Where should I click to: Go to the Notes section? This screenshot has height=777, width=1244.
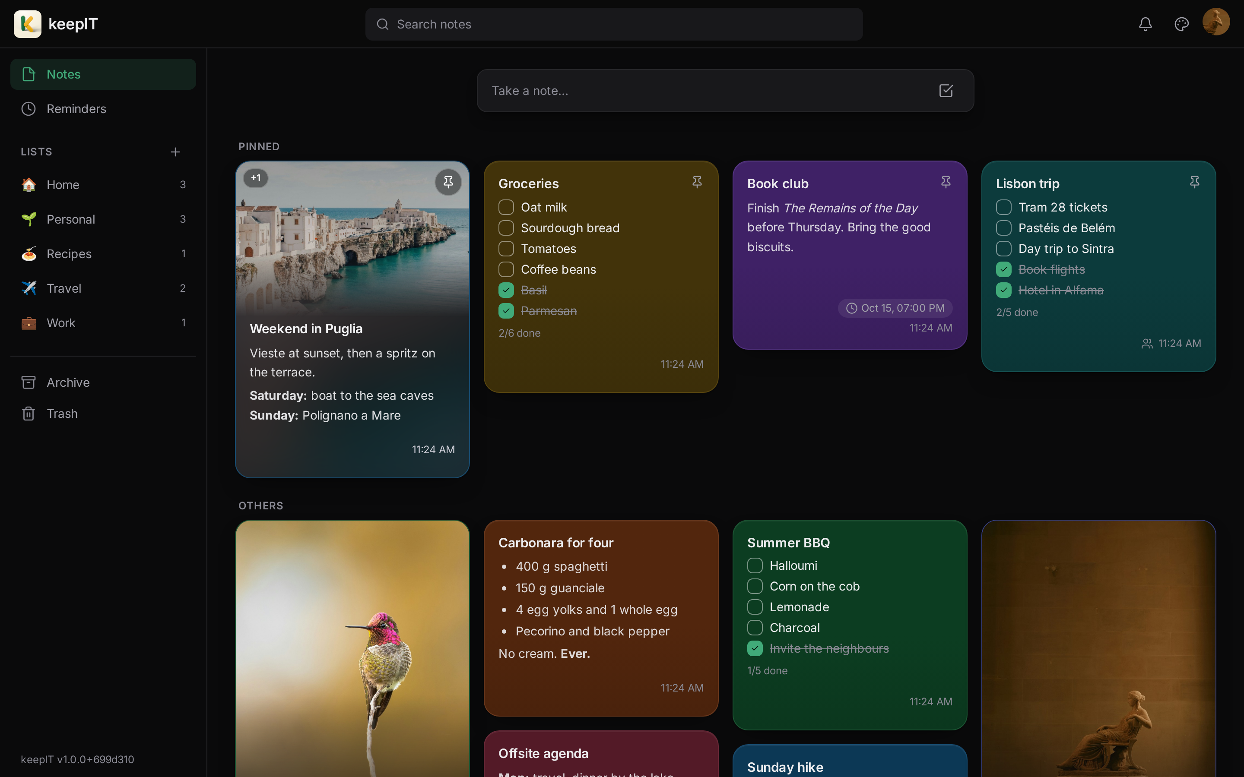(x=103, y=75)
